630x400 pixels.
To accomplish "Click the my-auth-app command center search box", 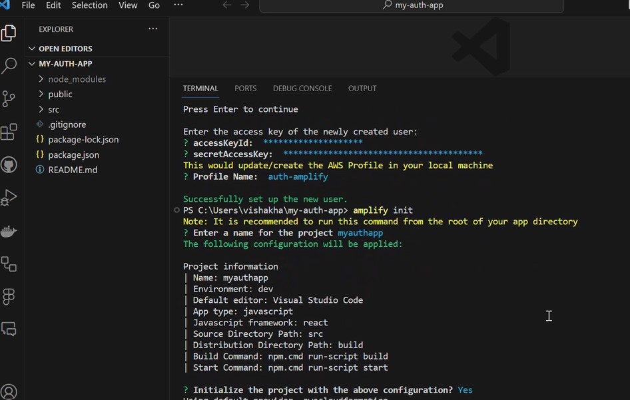I will tap(412, 5).
